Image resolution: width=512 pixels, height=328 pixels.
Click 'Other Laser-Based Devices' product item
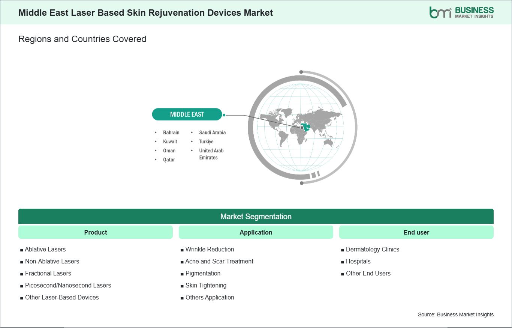(x=62, y=297)
